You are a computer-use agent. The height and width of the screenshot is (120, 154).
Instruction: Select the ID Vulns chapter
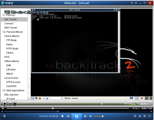click(x=11, y=99)
